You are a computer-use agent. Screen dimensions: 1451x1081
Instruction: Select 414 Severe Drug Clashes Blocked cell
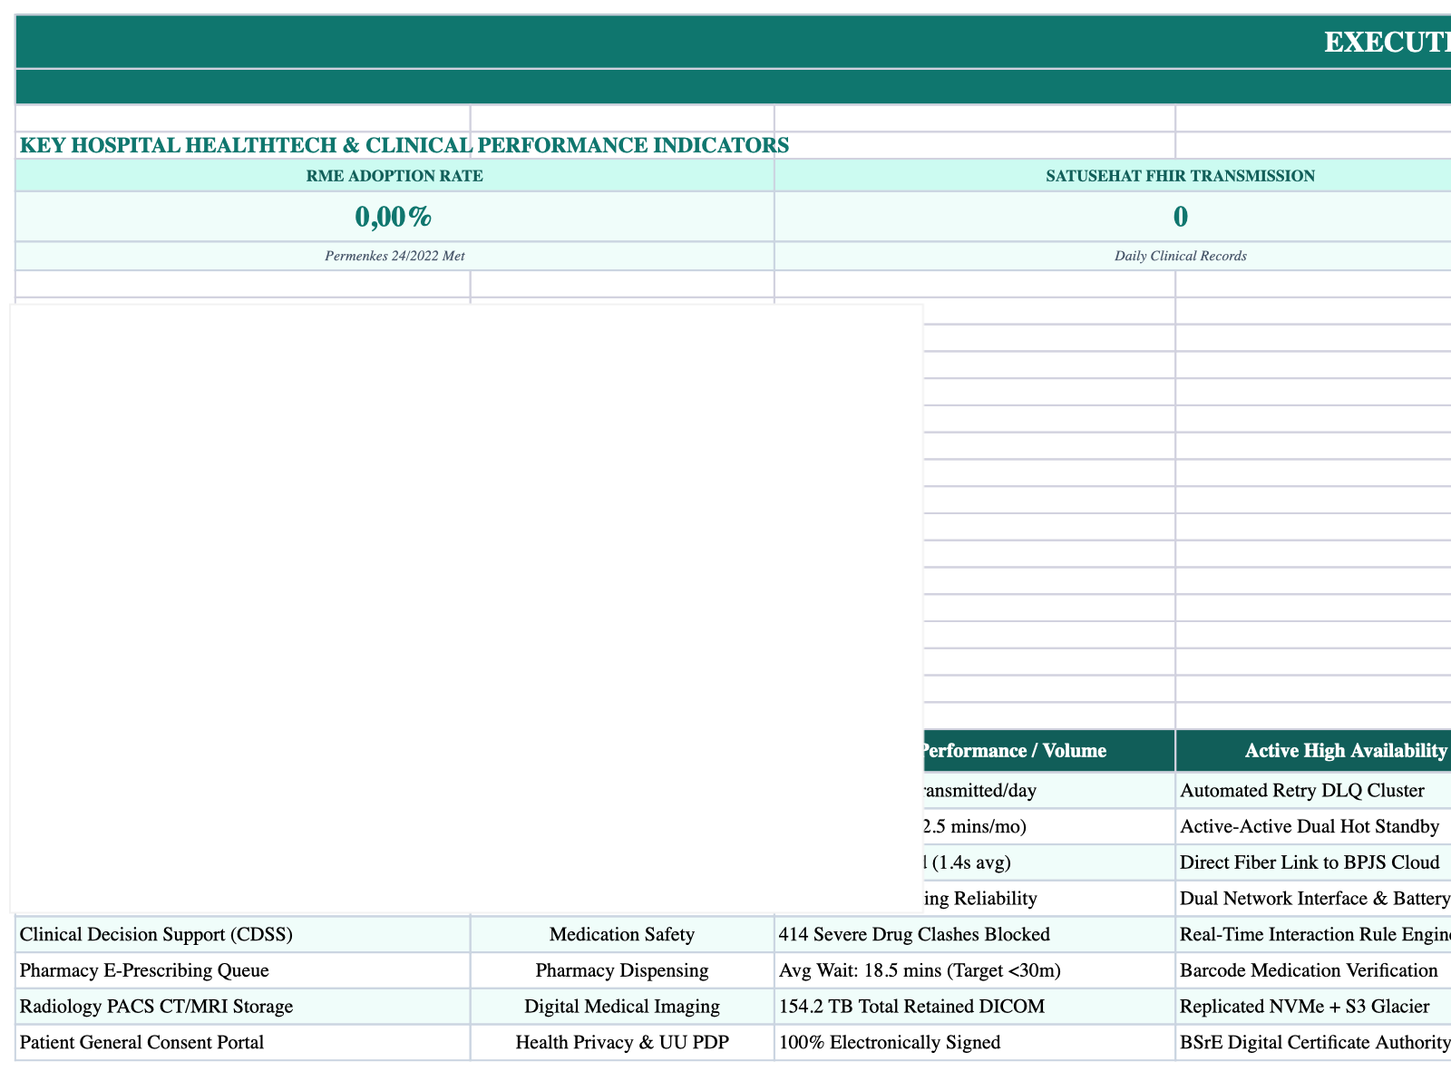click(x=975, y=934)
